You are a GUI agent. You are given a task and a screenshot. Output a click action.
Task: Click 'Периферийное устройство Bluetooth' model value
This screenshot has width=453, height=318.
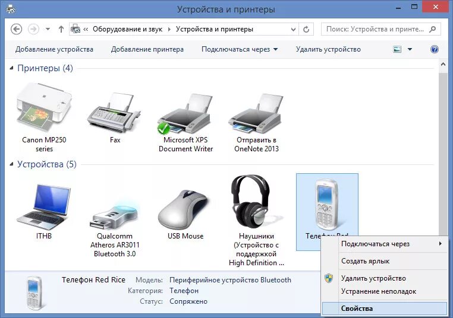pos(230,280)
